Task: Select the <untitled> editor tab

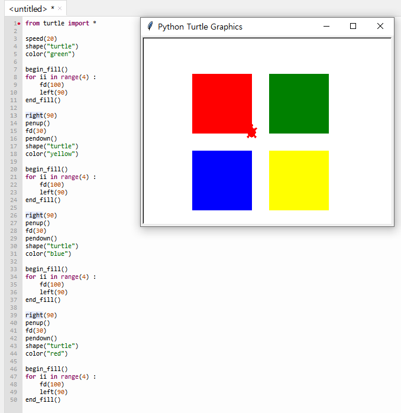Action: coord(35,9)
